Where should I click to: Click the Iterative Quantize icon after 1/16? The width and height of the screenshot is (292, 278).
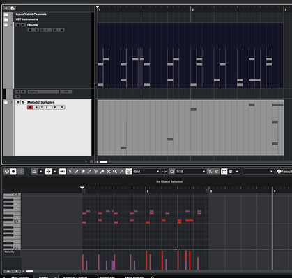pyautogui.click(x=210, y=172)
